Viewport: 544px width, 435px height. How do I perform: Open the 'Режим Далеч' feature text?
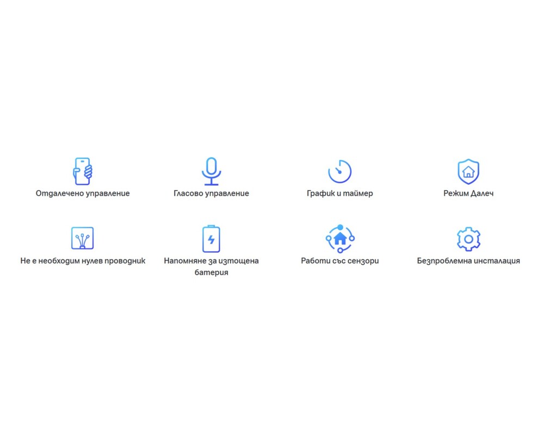[468, 194]
